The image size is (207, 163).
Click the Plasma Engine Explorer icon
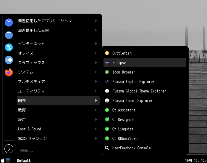point(107,81)
